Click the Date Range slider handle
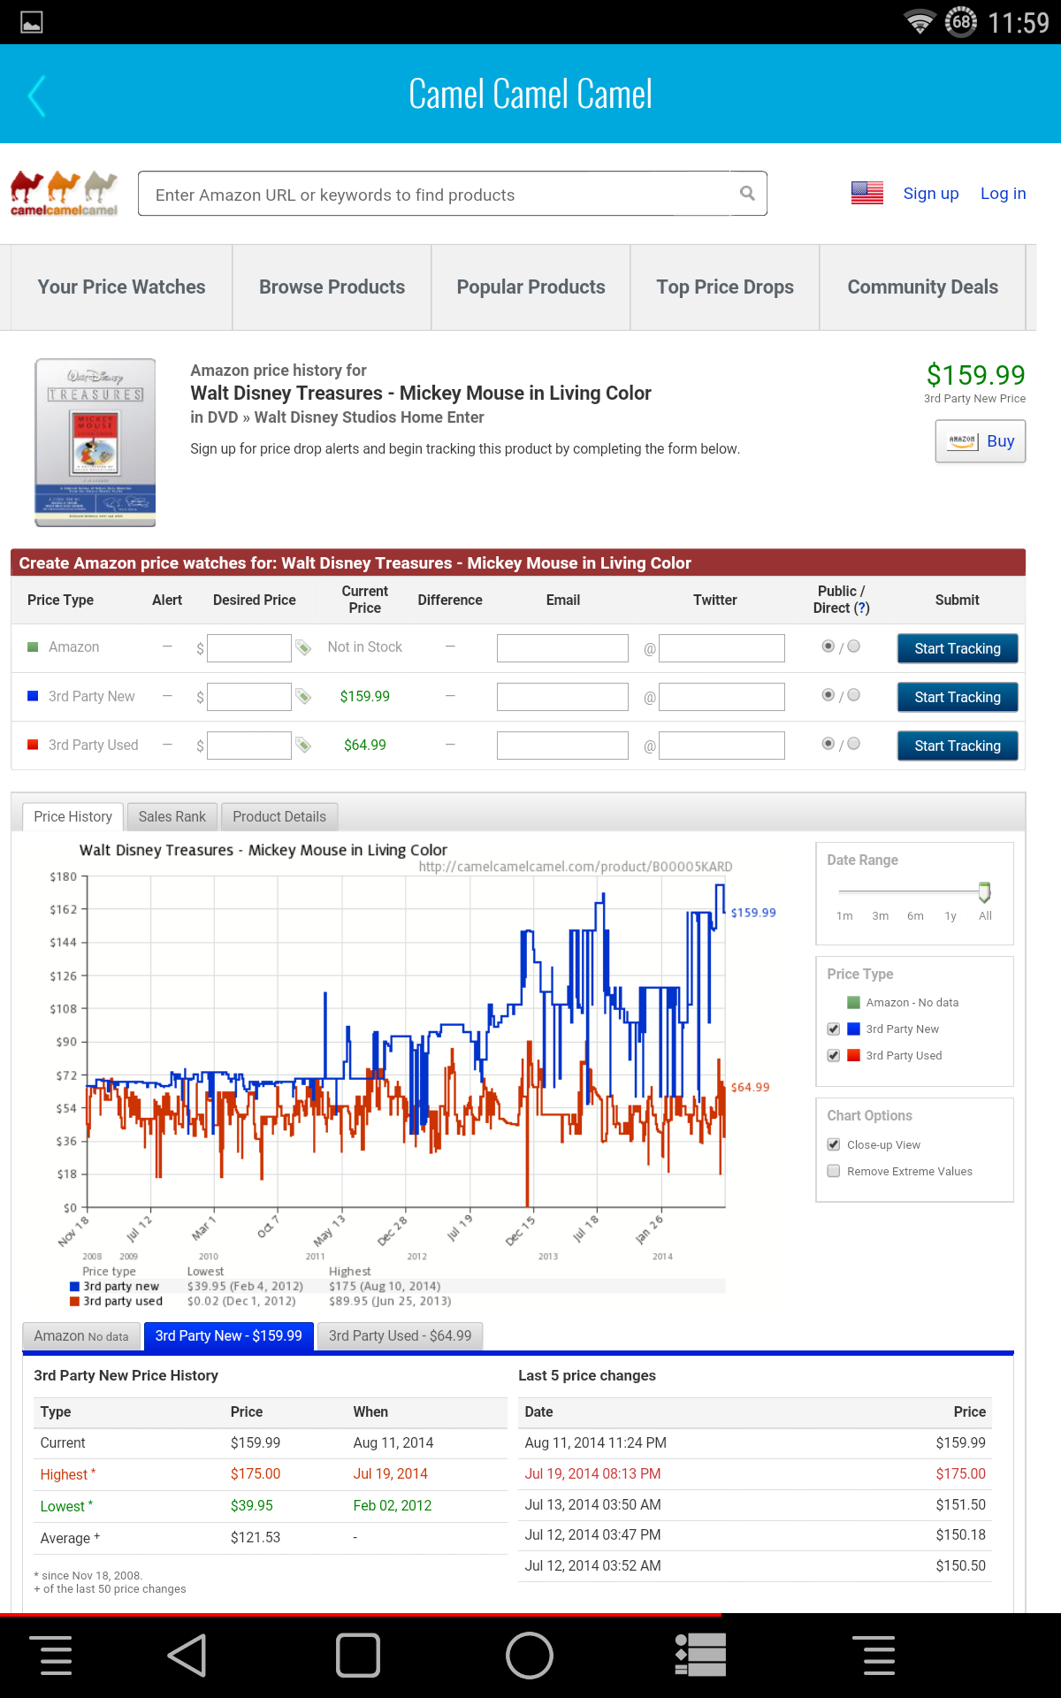This screenshot has width=1061, height=1698. point(984,892)
